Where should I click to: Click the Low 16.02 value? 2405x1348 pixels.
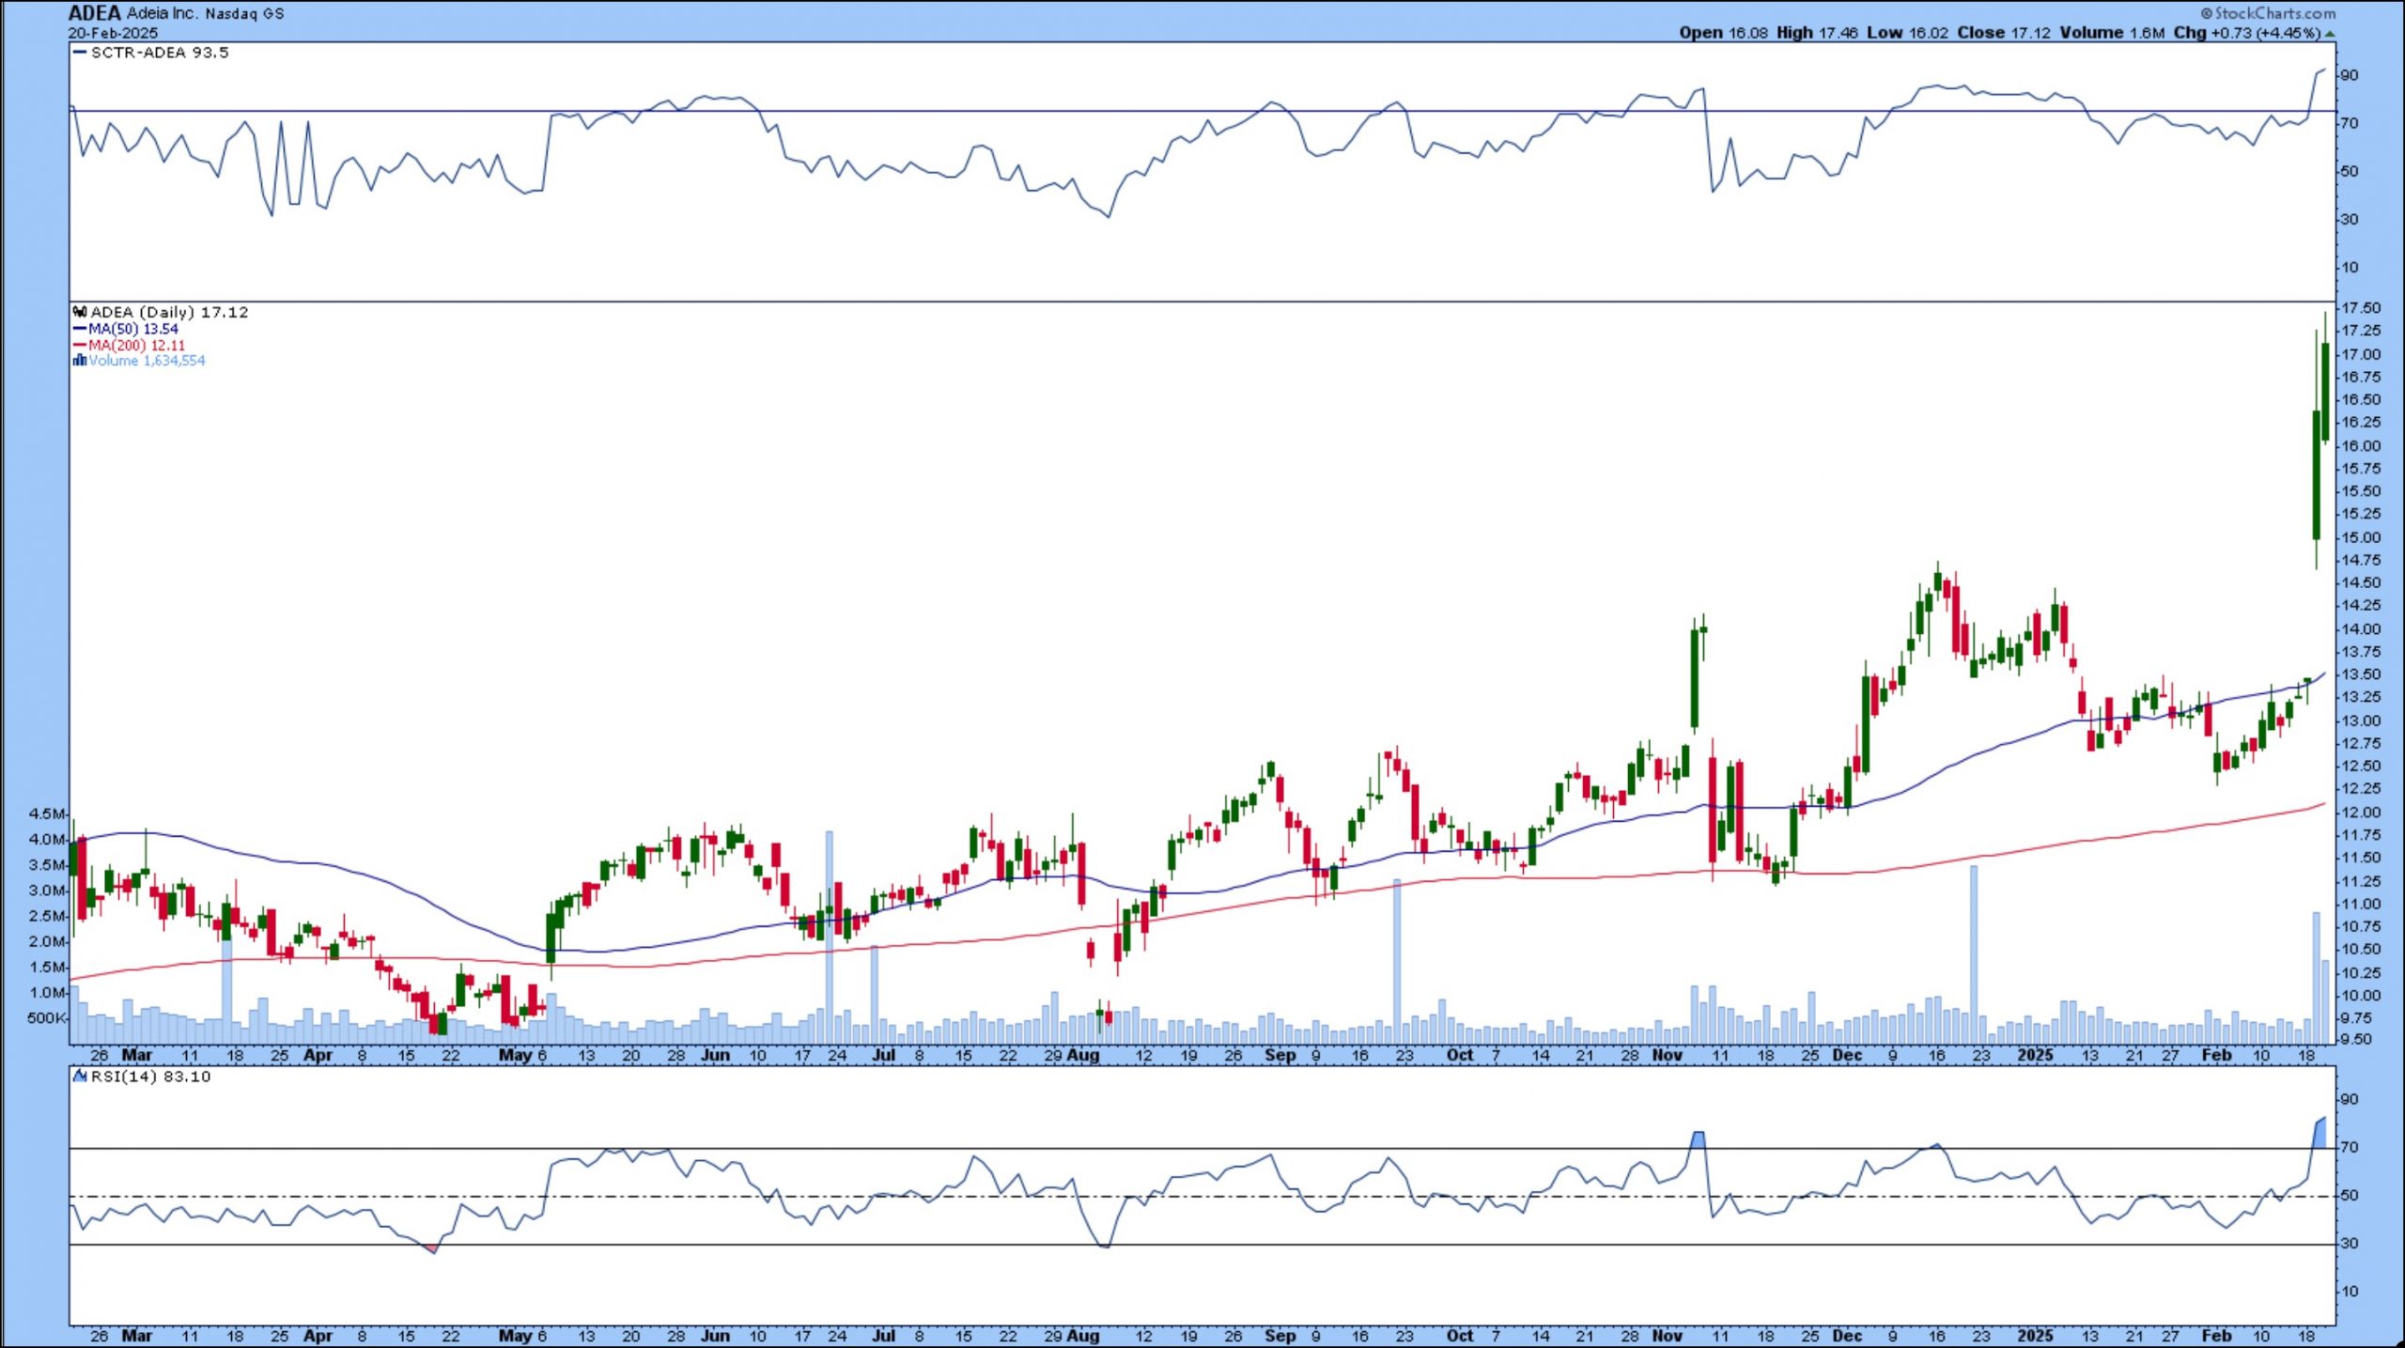[1907, 33]
